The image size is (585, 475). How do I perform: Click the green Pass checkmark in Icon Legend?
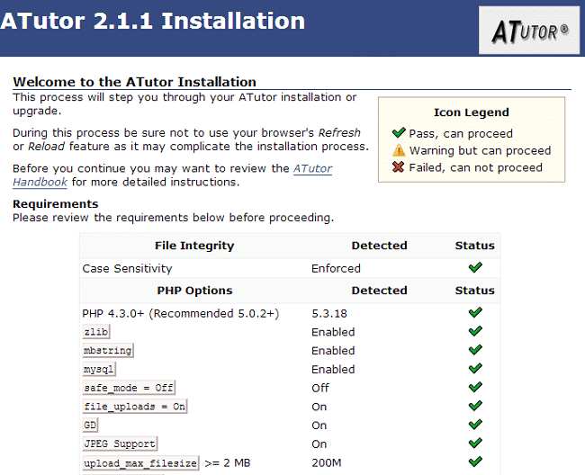399,133
